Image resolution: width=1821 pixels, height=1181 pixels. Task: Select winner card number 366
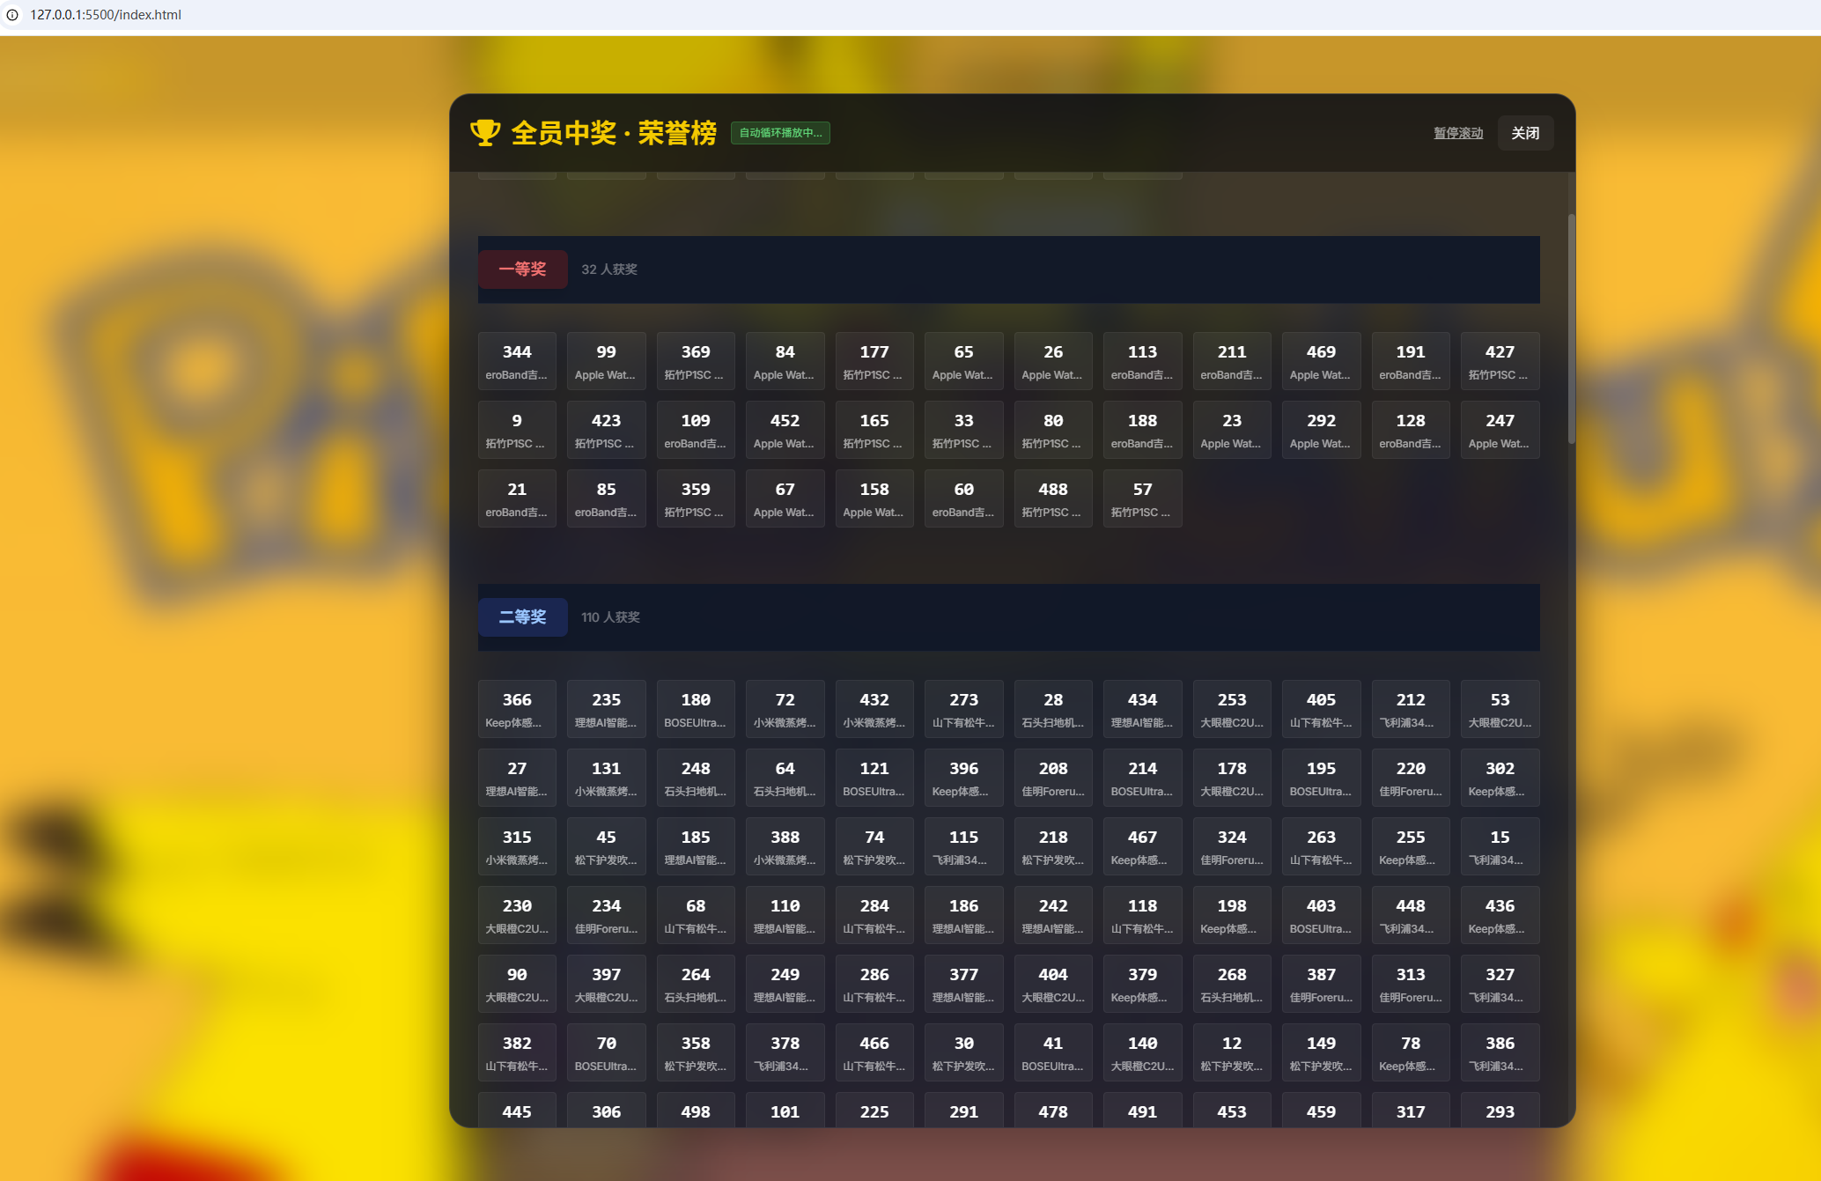click(x=517, y=709)
